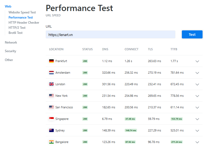The image size is (209, 150).
Task: Click the LOCATION column header
Action: pyautogui.click(x=56, y=49)
